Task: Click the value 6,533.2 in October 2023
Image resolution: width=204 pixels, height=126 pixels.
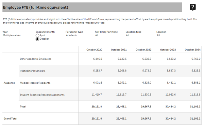Action: [171, 59]
